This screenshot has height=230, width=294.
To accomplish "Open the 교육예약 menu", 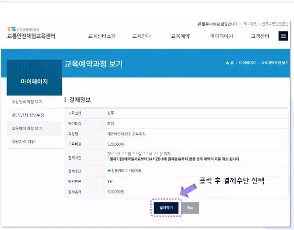I will click(x=180, y=36).
